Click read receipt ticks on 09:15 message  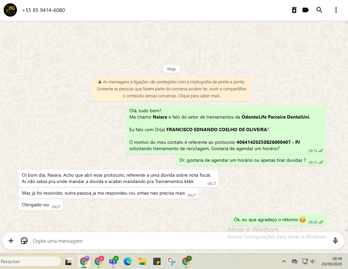click(321, 162)
